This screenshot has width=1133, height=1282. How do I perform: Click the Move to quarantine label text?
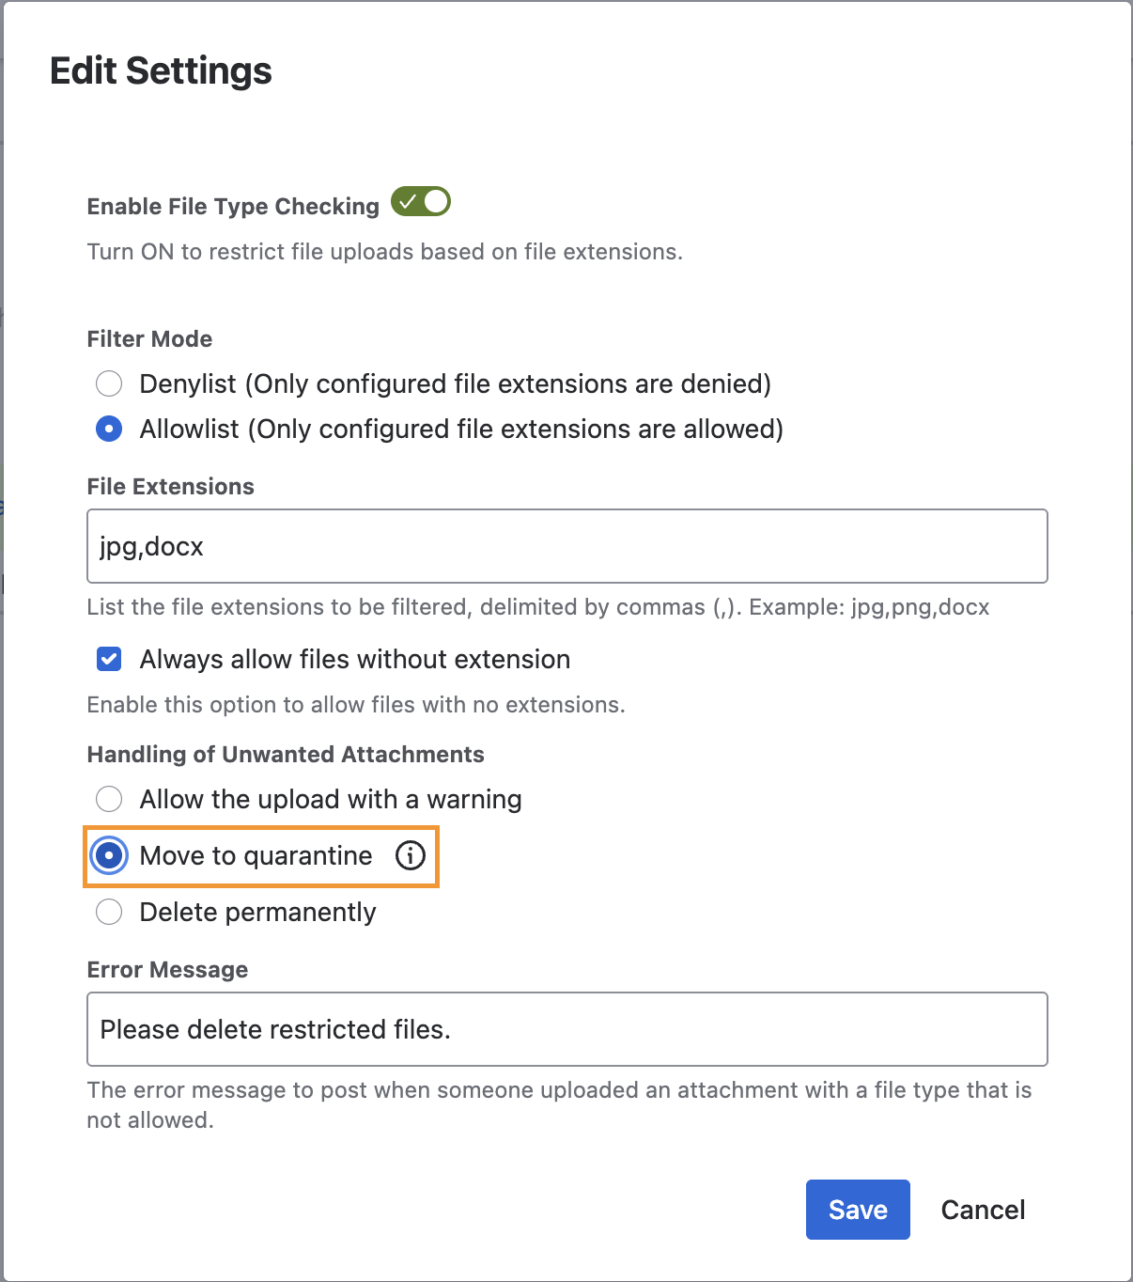[256, 855]
